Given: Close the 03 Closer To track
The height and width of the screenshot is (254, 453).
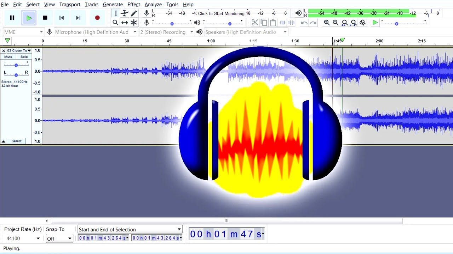Looking at the screenshot, I should coord(4,50).
